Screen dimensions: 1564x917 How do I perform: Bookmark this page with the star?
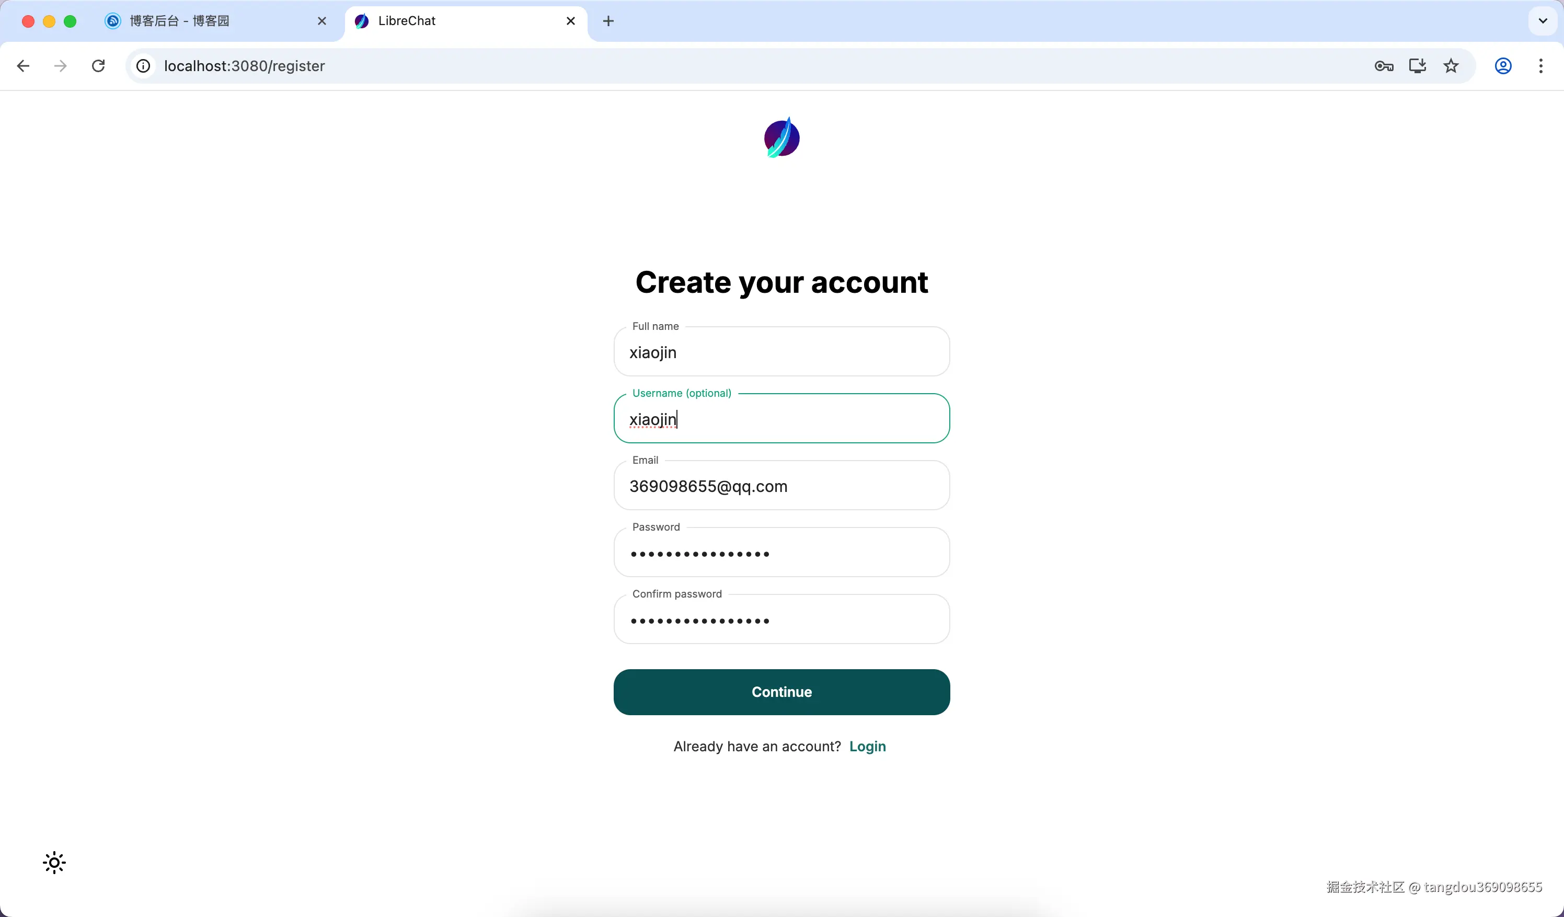pos(1451,66)
